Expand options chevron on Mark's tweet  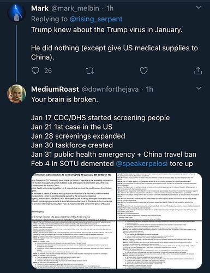[x=199, y=8]
